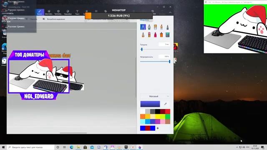The width and height of the screenshot is (267, 150).
Task: Open the 3D shapes tab
Action: [58, 12]
